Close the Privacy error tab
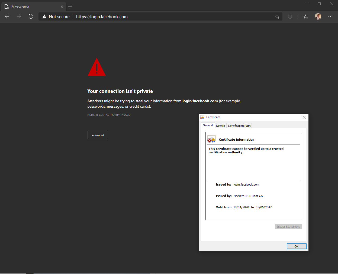This screenshot has width=338, height=274. [62, 6]
